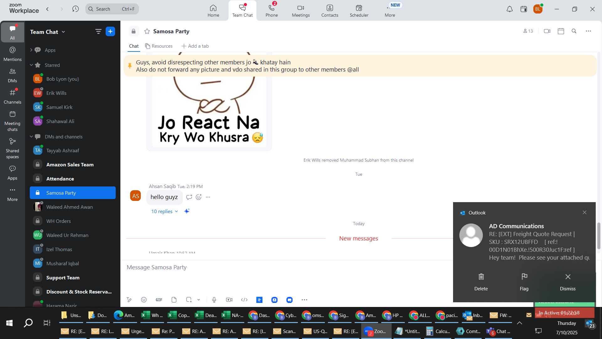Open the Contacts tab

pyautogui.click(x=330, y=11)
